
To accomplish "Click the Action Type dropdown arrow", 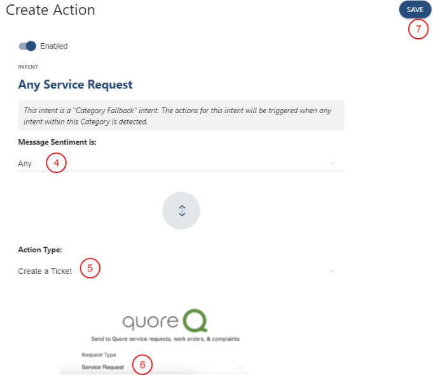I will click(332, 271).
